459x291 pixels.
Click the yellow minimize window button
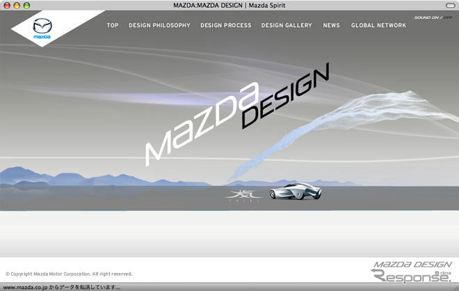pyautogui.click(x=17, y=6)
